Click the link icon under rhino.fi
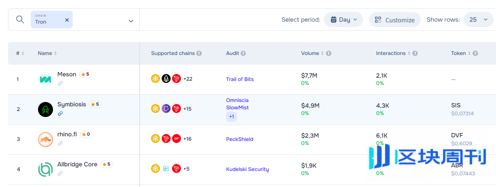 click(x=60, y=143)
